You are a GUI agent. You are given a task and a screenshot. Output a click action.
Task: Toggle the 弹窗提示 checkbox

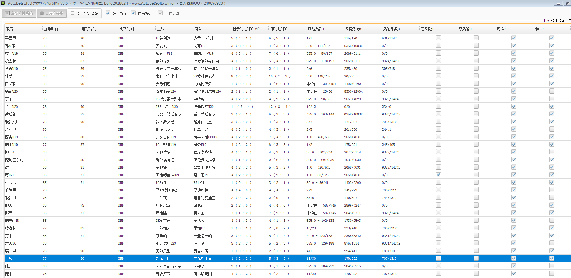[x=108, y=13]
